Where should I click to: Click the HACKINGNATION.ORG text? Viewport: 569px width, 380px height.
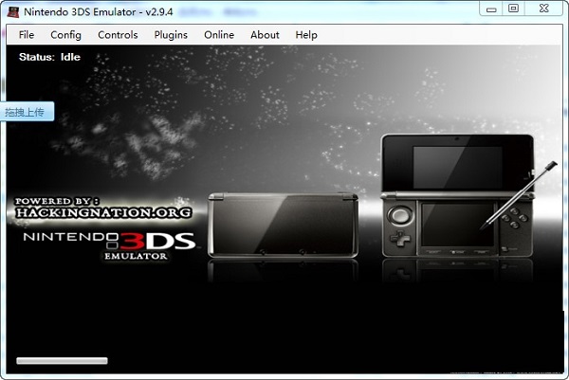[103, 212]
